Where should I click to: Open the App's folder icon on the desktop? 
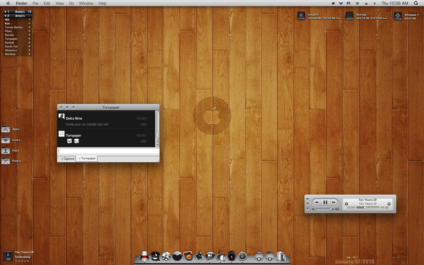click(6, 129)
